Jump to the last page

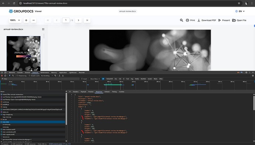[87, 20]
